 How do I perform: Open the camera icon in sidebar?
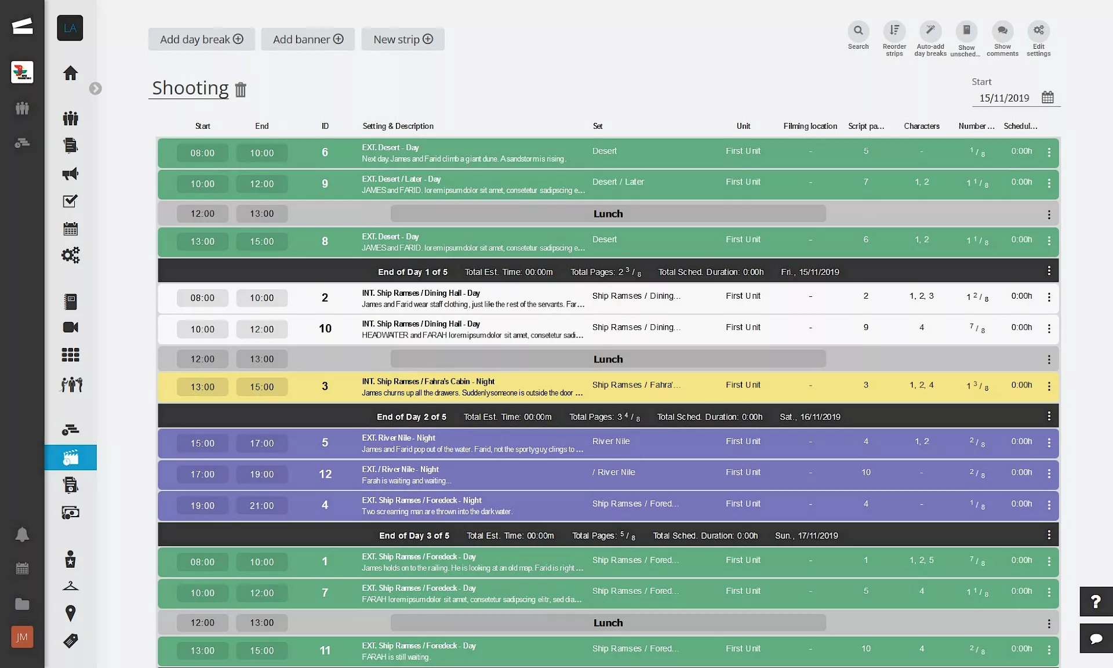(x=70, y=328)
